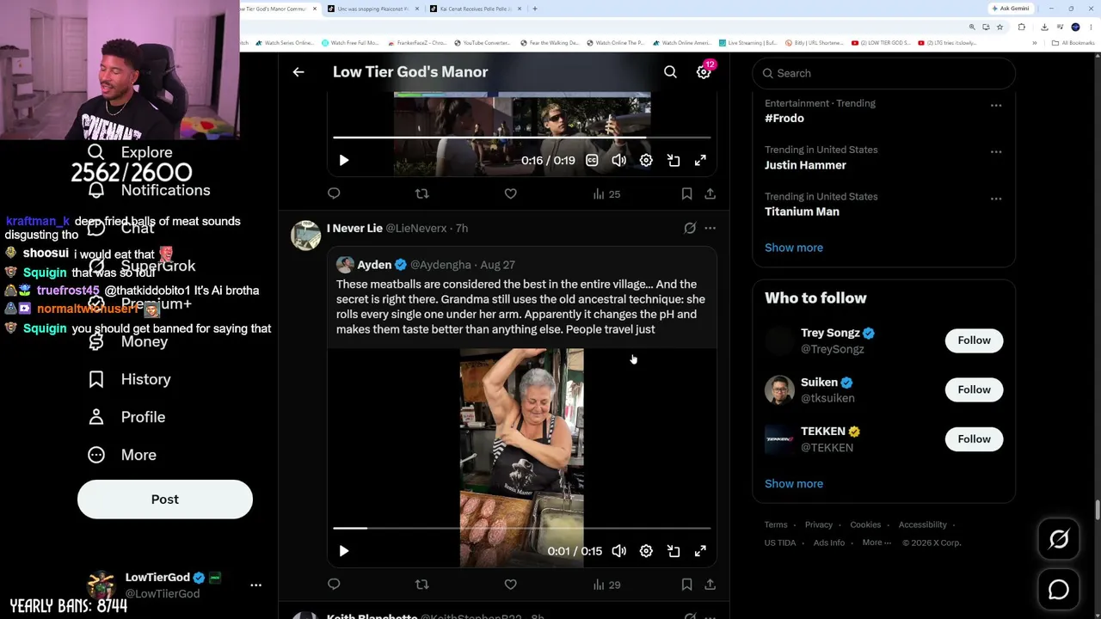Search within Low Tier God's Manor community
Image resolution: width=1101 pixels, height=619 pixels.
[670, 72]
